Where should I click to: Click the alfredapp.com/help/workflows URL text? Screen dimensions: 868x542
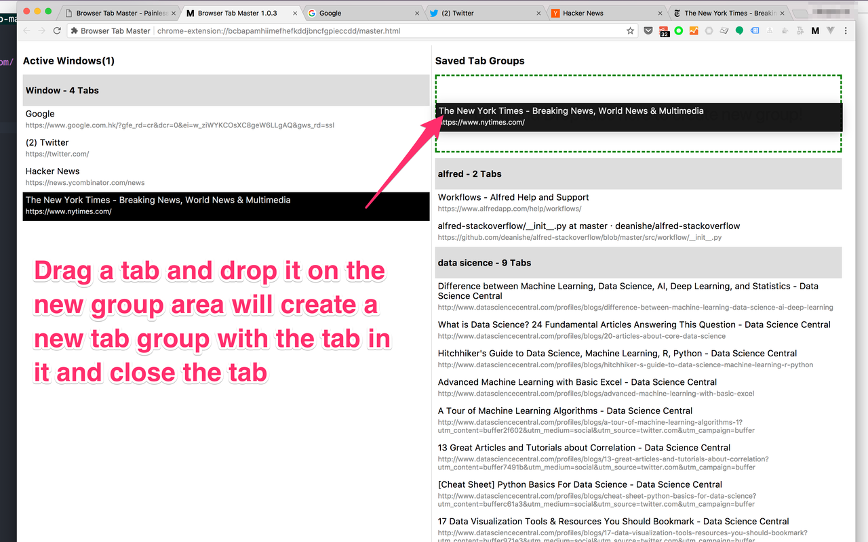[x=509, y=209]
